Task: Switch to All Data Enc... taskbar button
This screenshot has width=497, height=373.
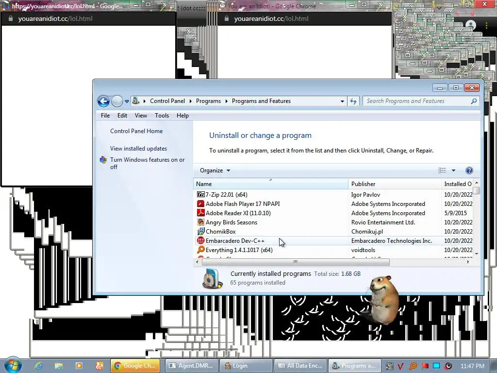Action: coord(300,366)
